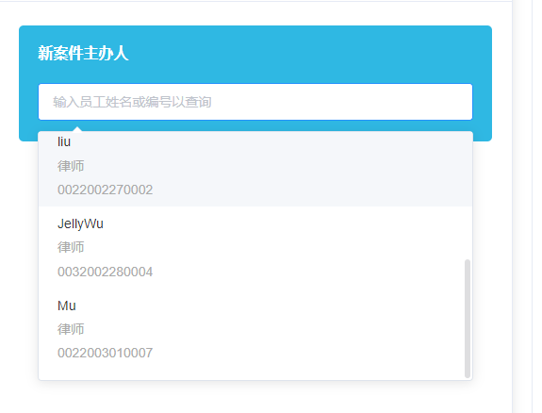The image size is (542, 413).
Task: Click the name JellyWu in the list
Action: pyautogui.click(x=80, y=223)
